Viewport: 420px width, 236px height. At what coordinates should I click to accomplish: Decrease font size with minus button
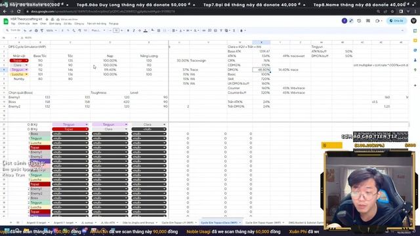pos(110,31)
